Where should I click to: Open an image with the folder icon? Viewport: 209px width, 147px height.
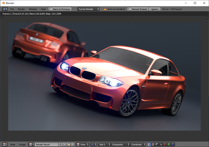pyautogui.click(x=69, y=144)
